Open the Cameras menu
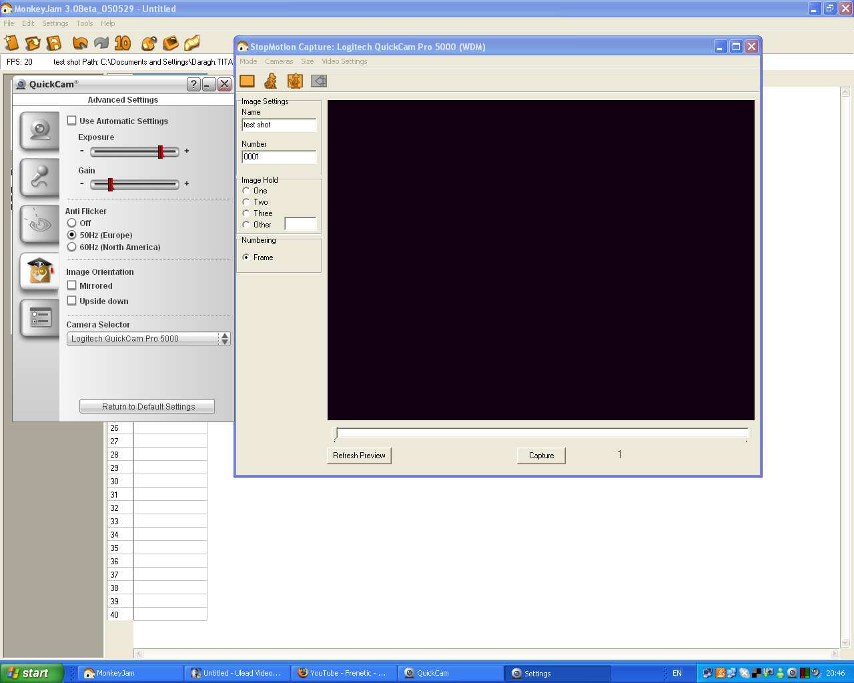This screenshot has height=683, width=854. [279, 61]
